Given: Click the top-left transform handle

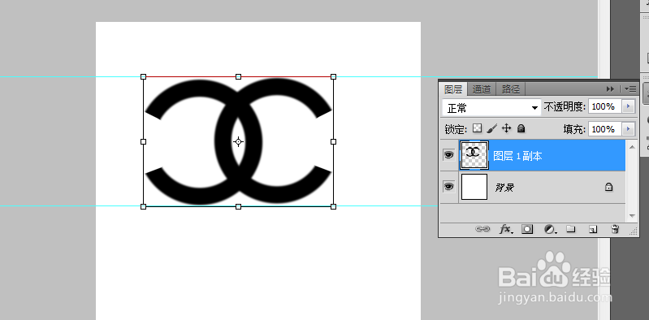Looking at the screenshot, I should (143, 76).
